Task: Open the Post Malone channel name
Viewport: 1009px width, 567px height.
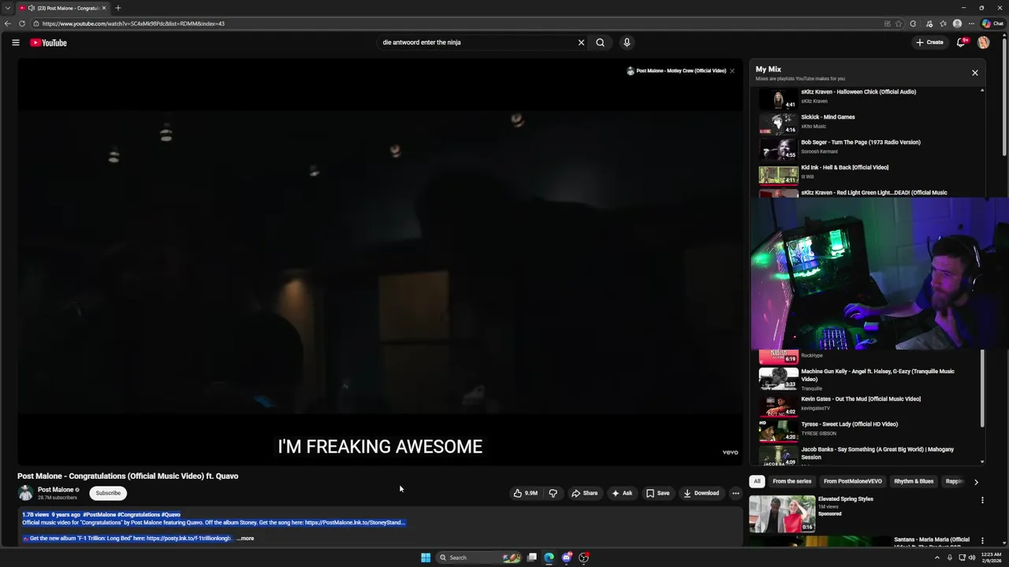Action: [55, 490]
